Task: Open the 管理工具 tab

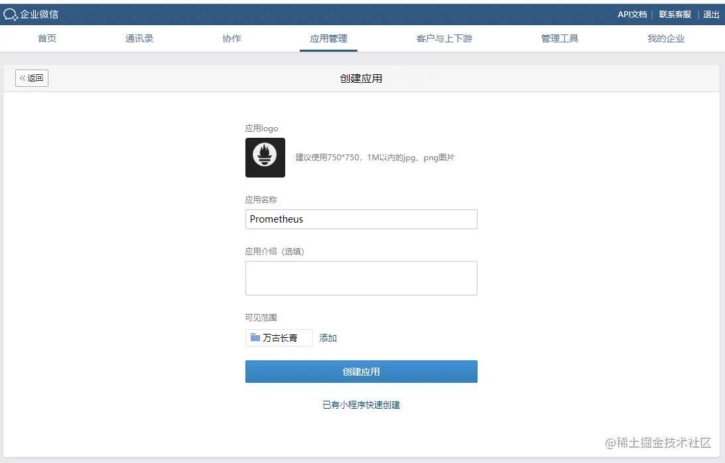Action: (560, 38)
